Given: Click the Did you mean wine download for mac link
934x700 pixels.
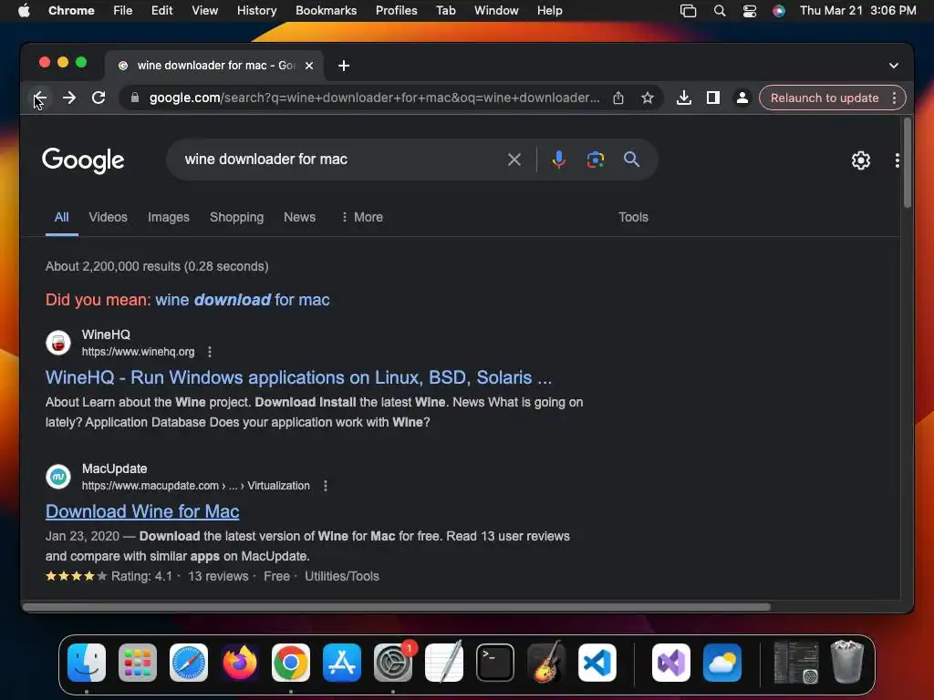Looking at the screenshot, I should click(243, 299).
